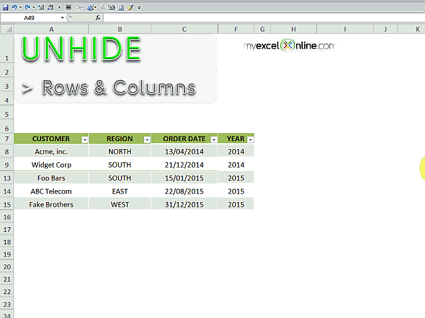Click the Camera icon in the toolbar
Viewport: 425px width, 318px height.
[x=112, y=7]
